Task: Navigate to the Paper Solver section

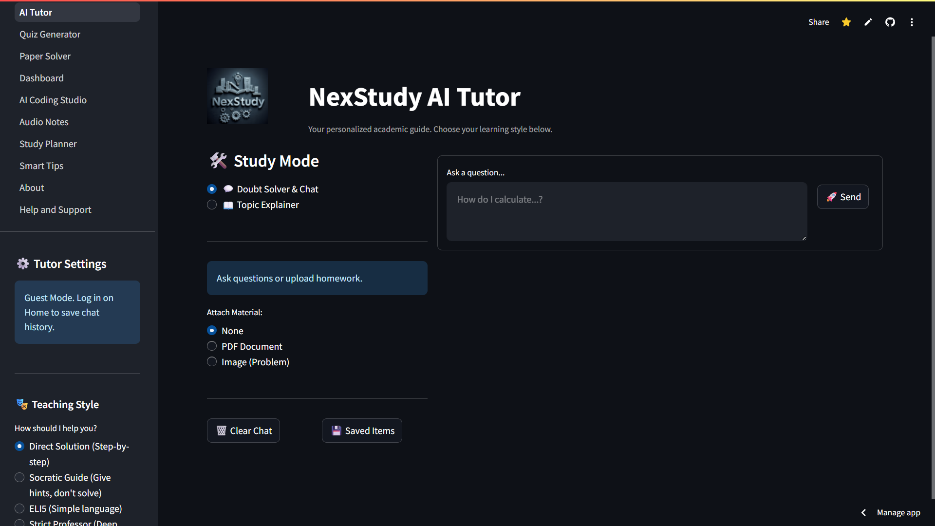Action: point(45,56)
